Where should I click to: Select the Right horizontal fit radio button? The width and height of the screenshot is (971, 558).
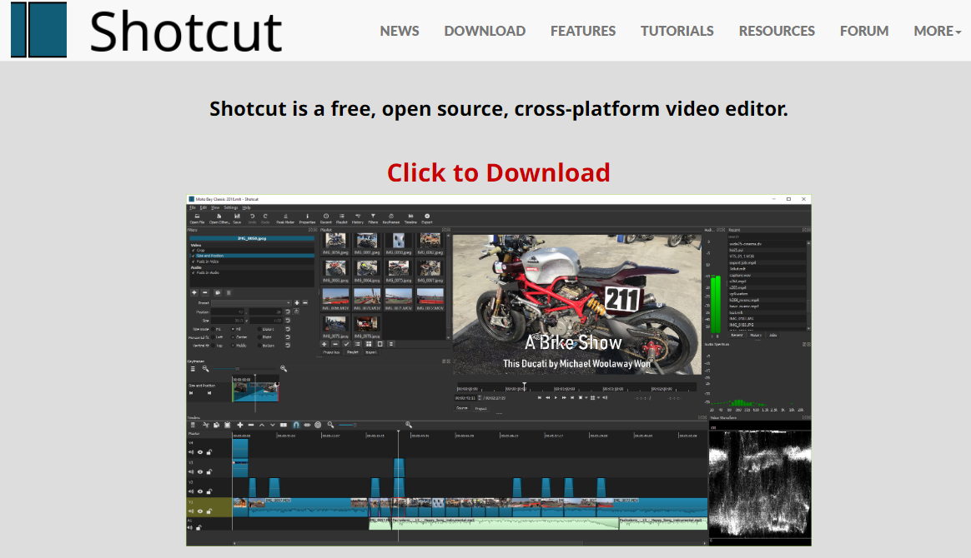point(259,336)
